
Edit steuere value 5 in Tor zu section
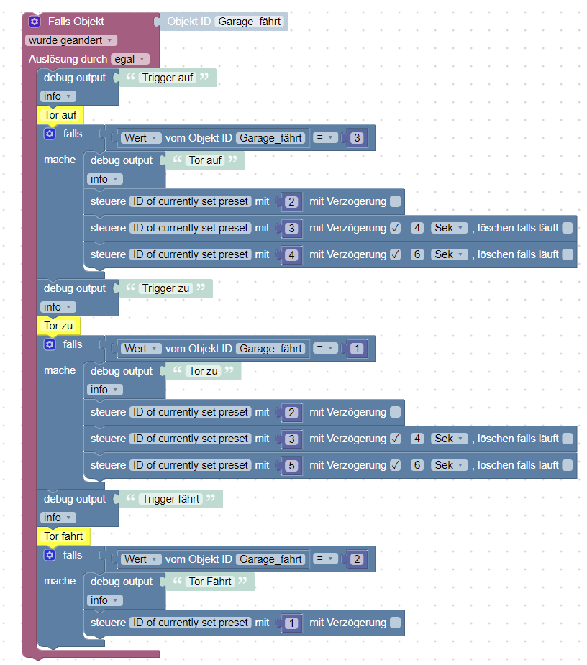pyautogui.click(x=291, y=466)
